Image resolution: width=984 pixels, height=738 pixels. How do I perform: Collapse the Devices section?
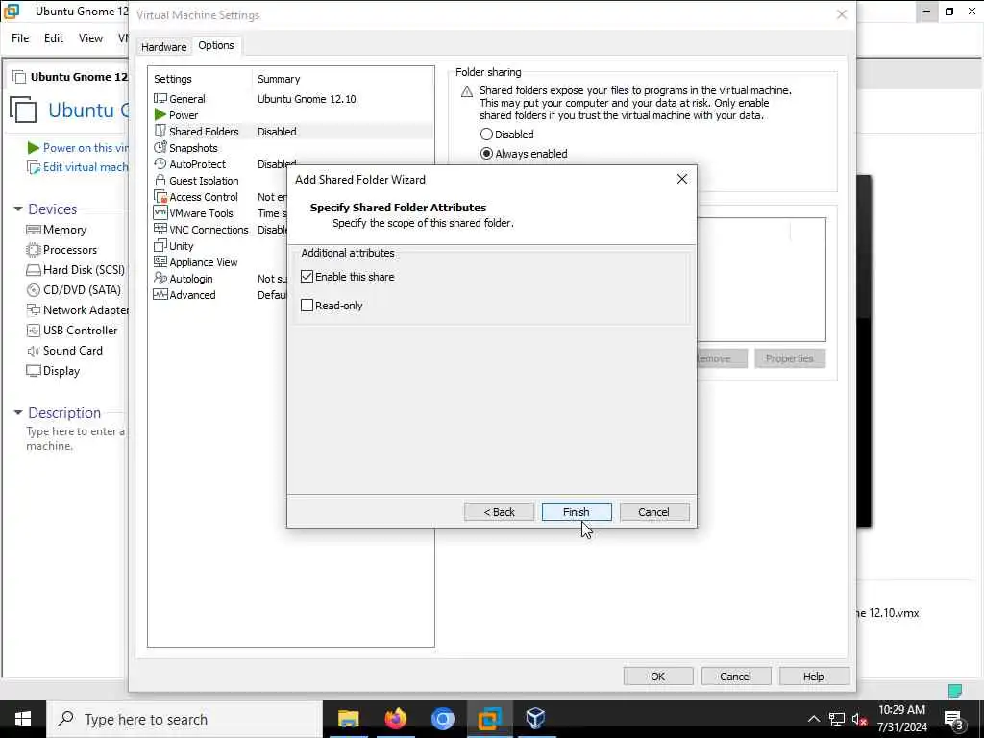(x=18, y=209)
